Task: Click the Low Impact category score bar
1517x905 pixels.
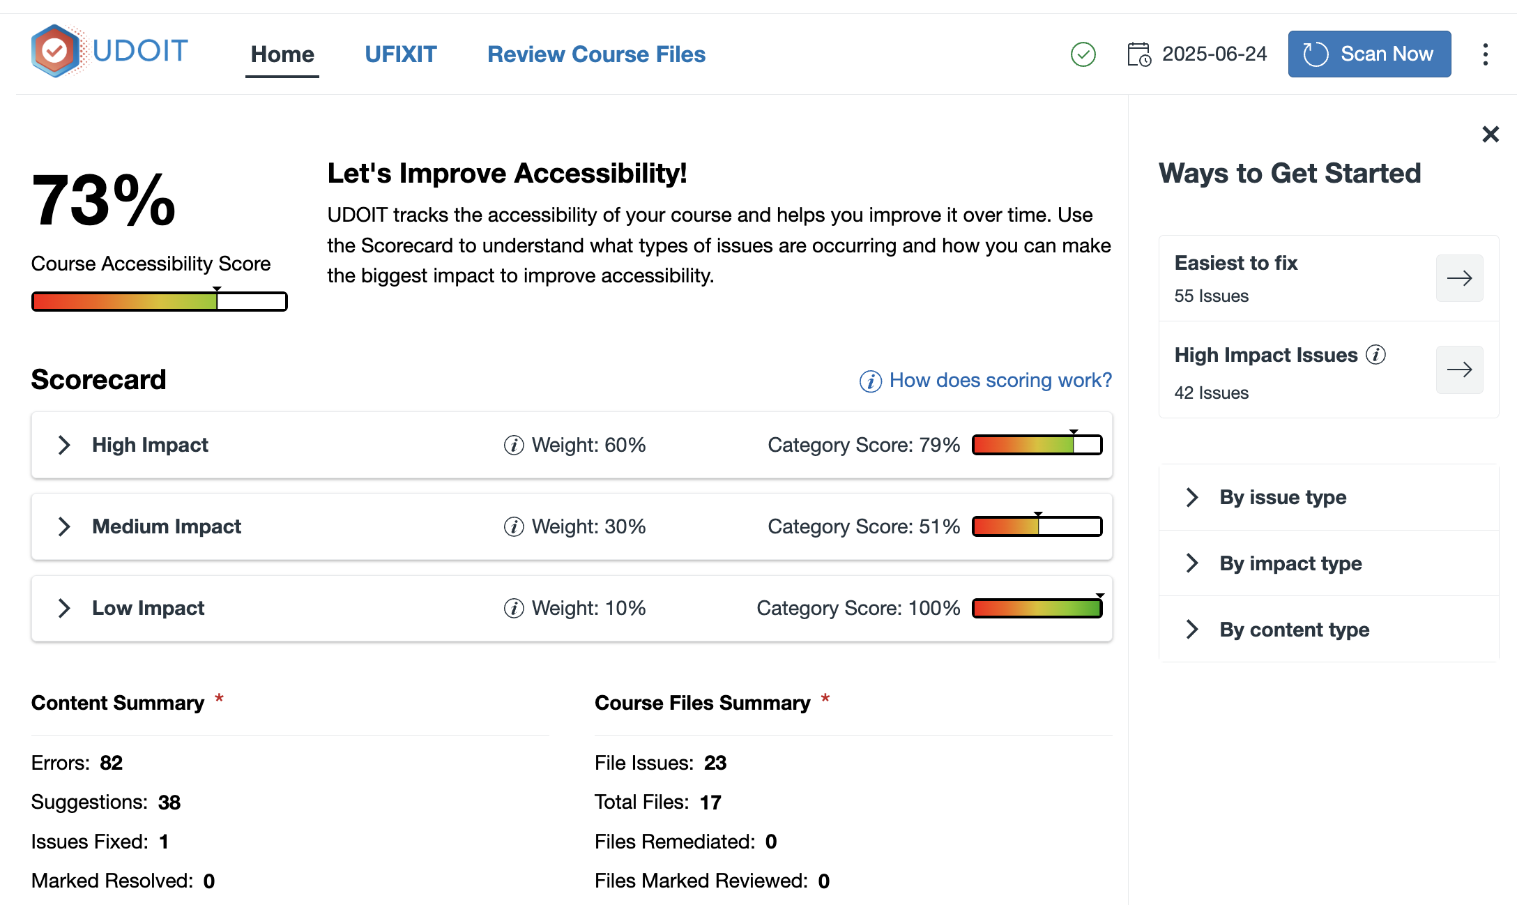Action: point(1037,608)
